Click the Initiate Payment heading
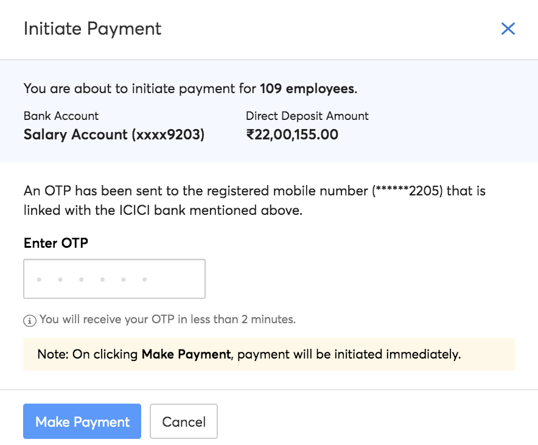Image resolution: width=538 pixels, height=445 pixels. tap(93, 29)
